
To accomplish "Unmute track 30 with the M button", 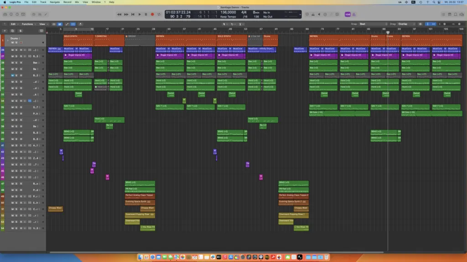I will click(x=13, y=75).
